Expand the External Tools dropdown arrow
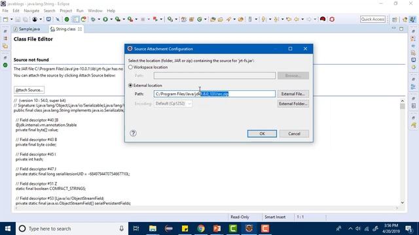The image size is (419, 235). pyautogui.click(x=136, y=19)
